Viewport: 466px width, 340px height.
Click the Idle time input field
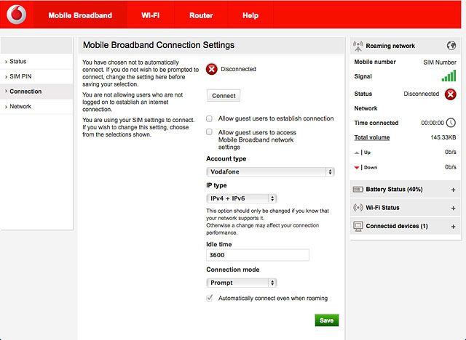[258, 255]
